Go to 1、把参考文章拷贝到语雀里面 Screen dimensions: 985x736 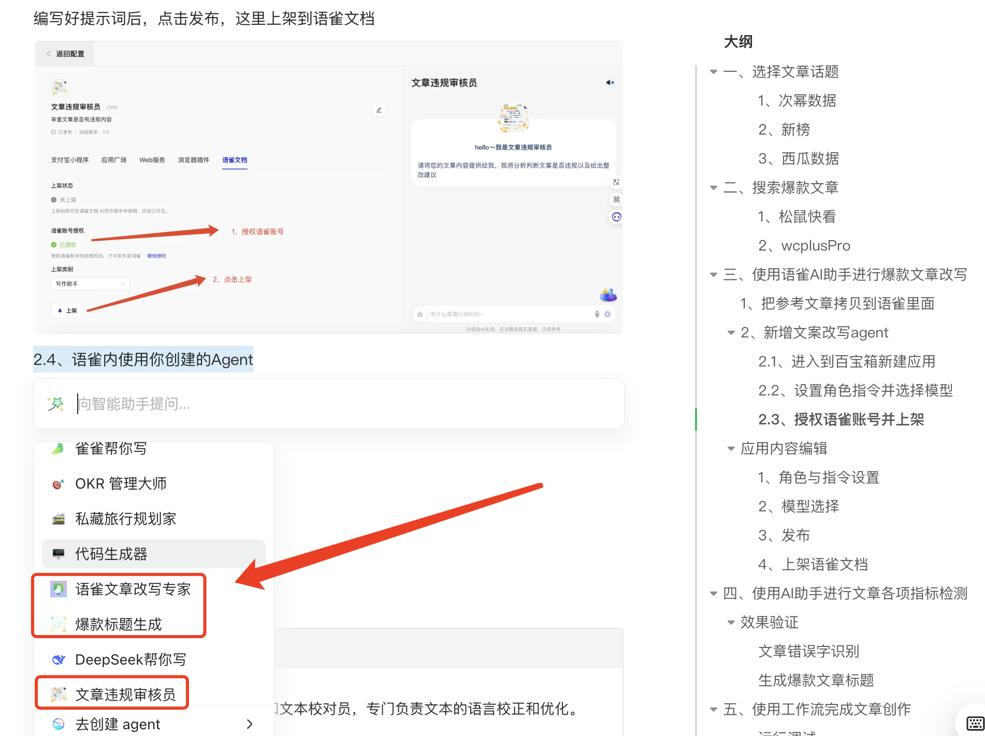[x=837, y=304]
